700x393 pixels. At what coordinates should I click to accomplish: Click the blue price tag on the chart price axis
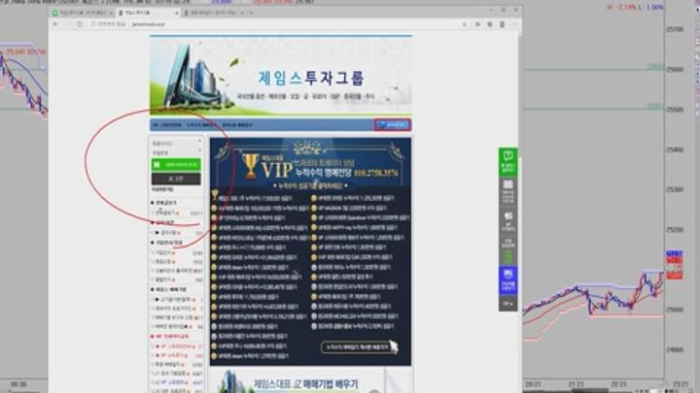pos(674,253)
